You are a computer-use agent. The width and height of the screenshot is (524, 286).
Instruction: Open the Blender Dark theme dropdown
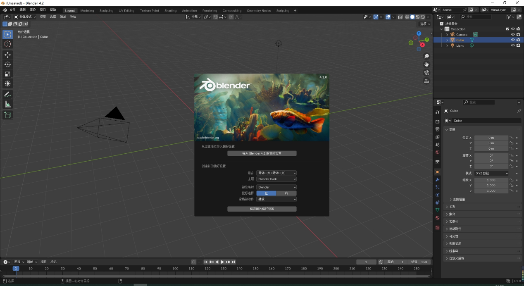[x=276, y=179]
